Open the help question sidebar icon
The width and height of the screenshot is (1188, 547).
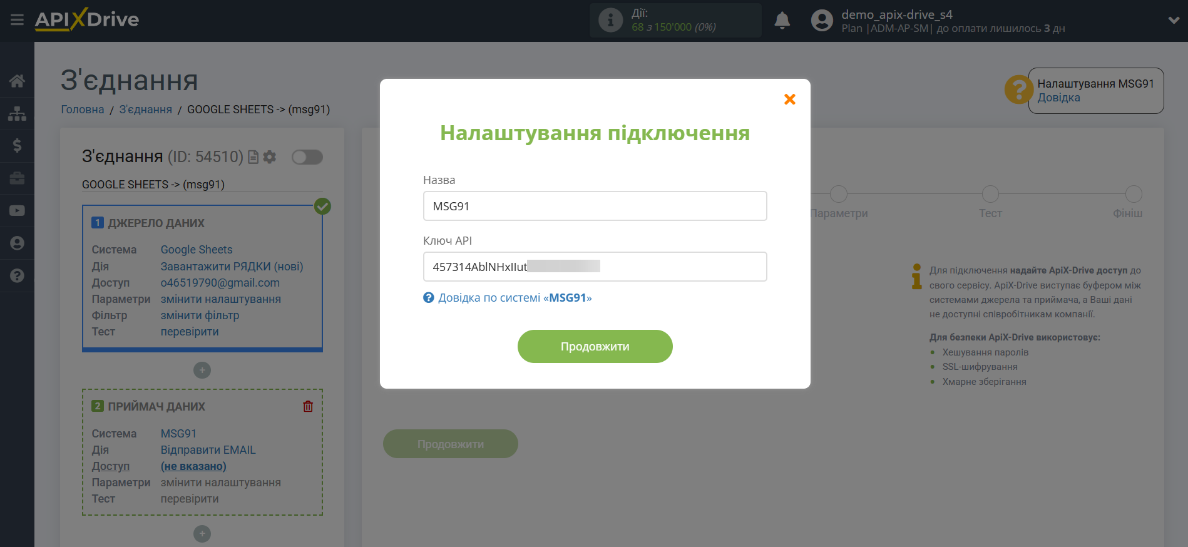(x=17, y=276)
